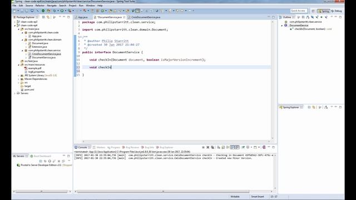Select the Markers tab
This screenshot has height=200, width=356.
pos(101,147)
